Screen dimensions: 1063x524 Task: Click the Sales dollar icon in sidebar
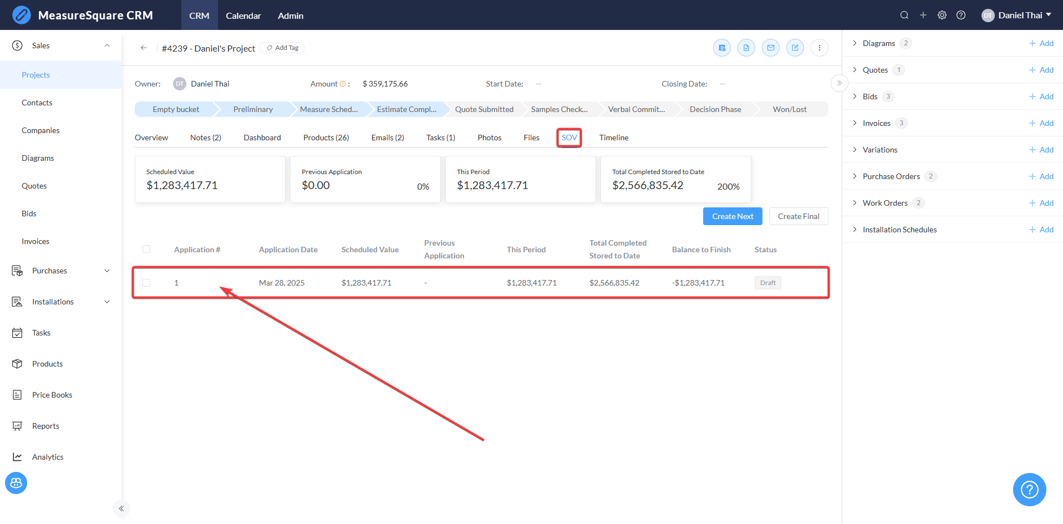(x=17, y=45)
